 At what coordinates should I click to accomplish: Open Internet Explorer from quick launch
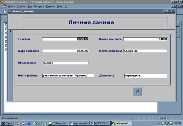click(x=29, y=123)
